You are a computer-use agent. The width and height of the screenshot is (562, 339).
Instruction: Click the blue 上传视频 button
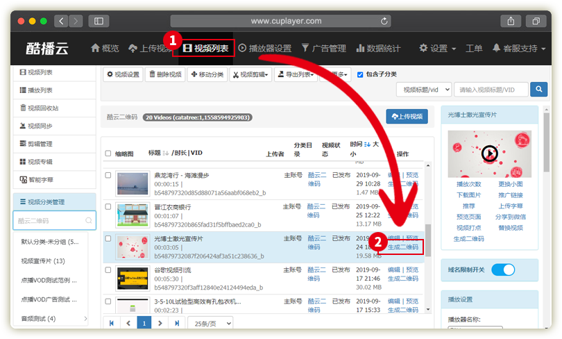click(x=407, y=117)
